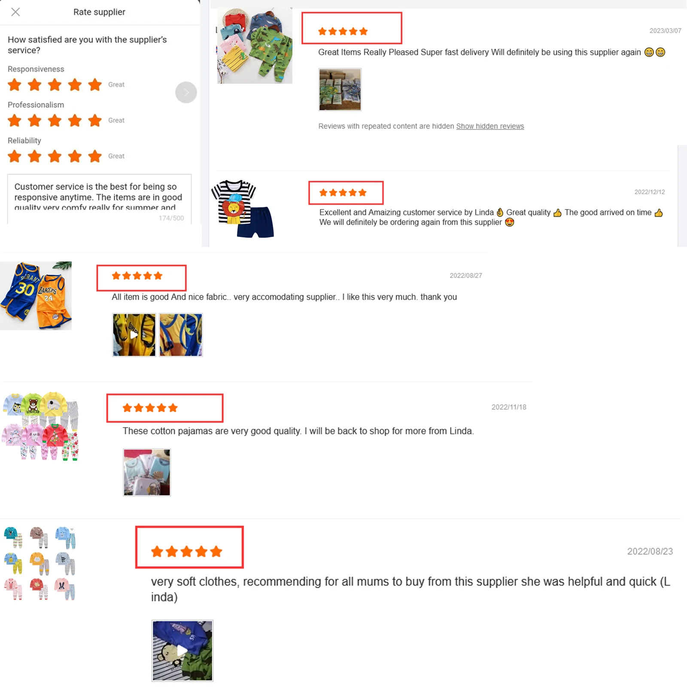Open the lion striped shirt product image
This screenshot has height=687, width=687.
243,209
